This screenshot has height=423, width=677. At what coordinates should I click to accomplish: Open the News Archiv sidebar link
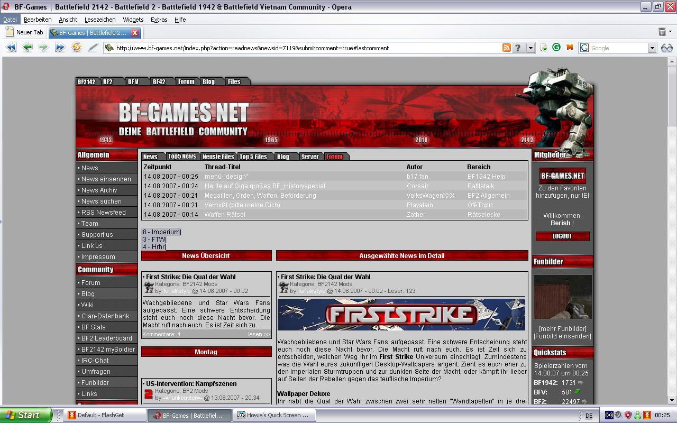[99, 190]
